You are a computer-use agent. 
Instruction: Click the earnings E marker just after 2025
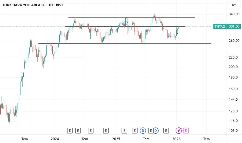coord(125,131)
